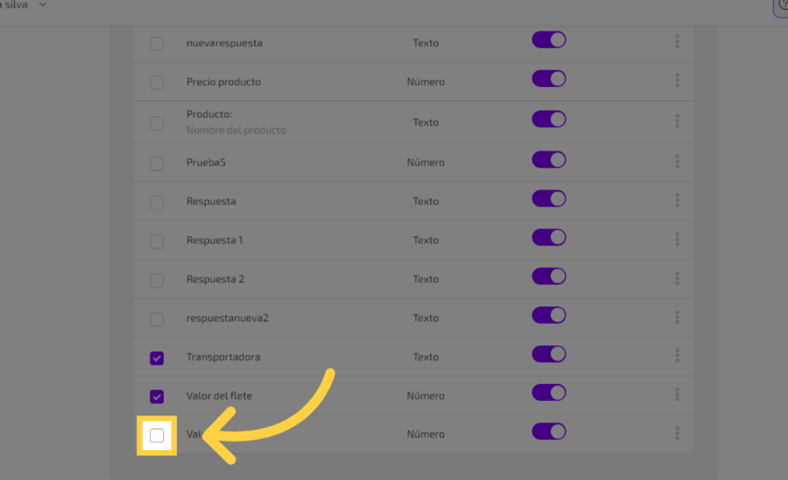Disable the toggle on the Precio producto row
Viewport: 788px width, 480px height.
pos(549,79)
